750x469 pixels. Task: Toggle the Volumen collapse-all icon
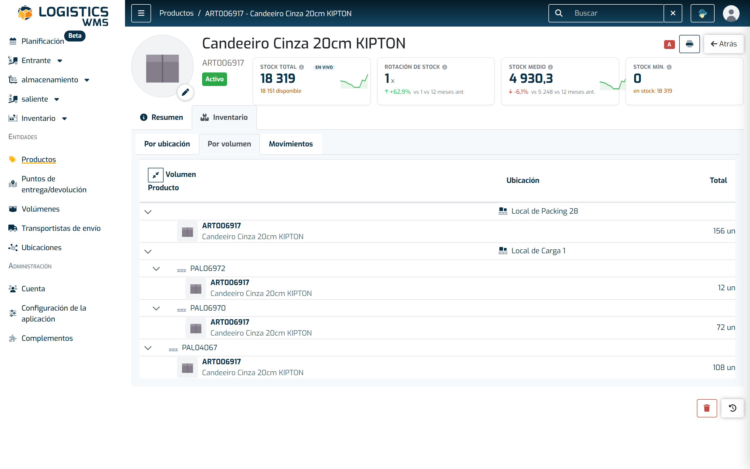coord(155,175)
